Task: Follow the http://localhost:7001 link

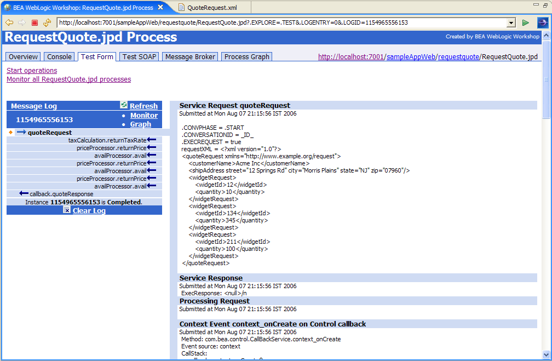Action: coord(350,57)
